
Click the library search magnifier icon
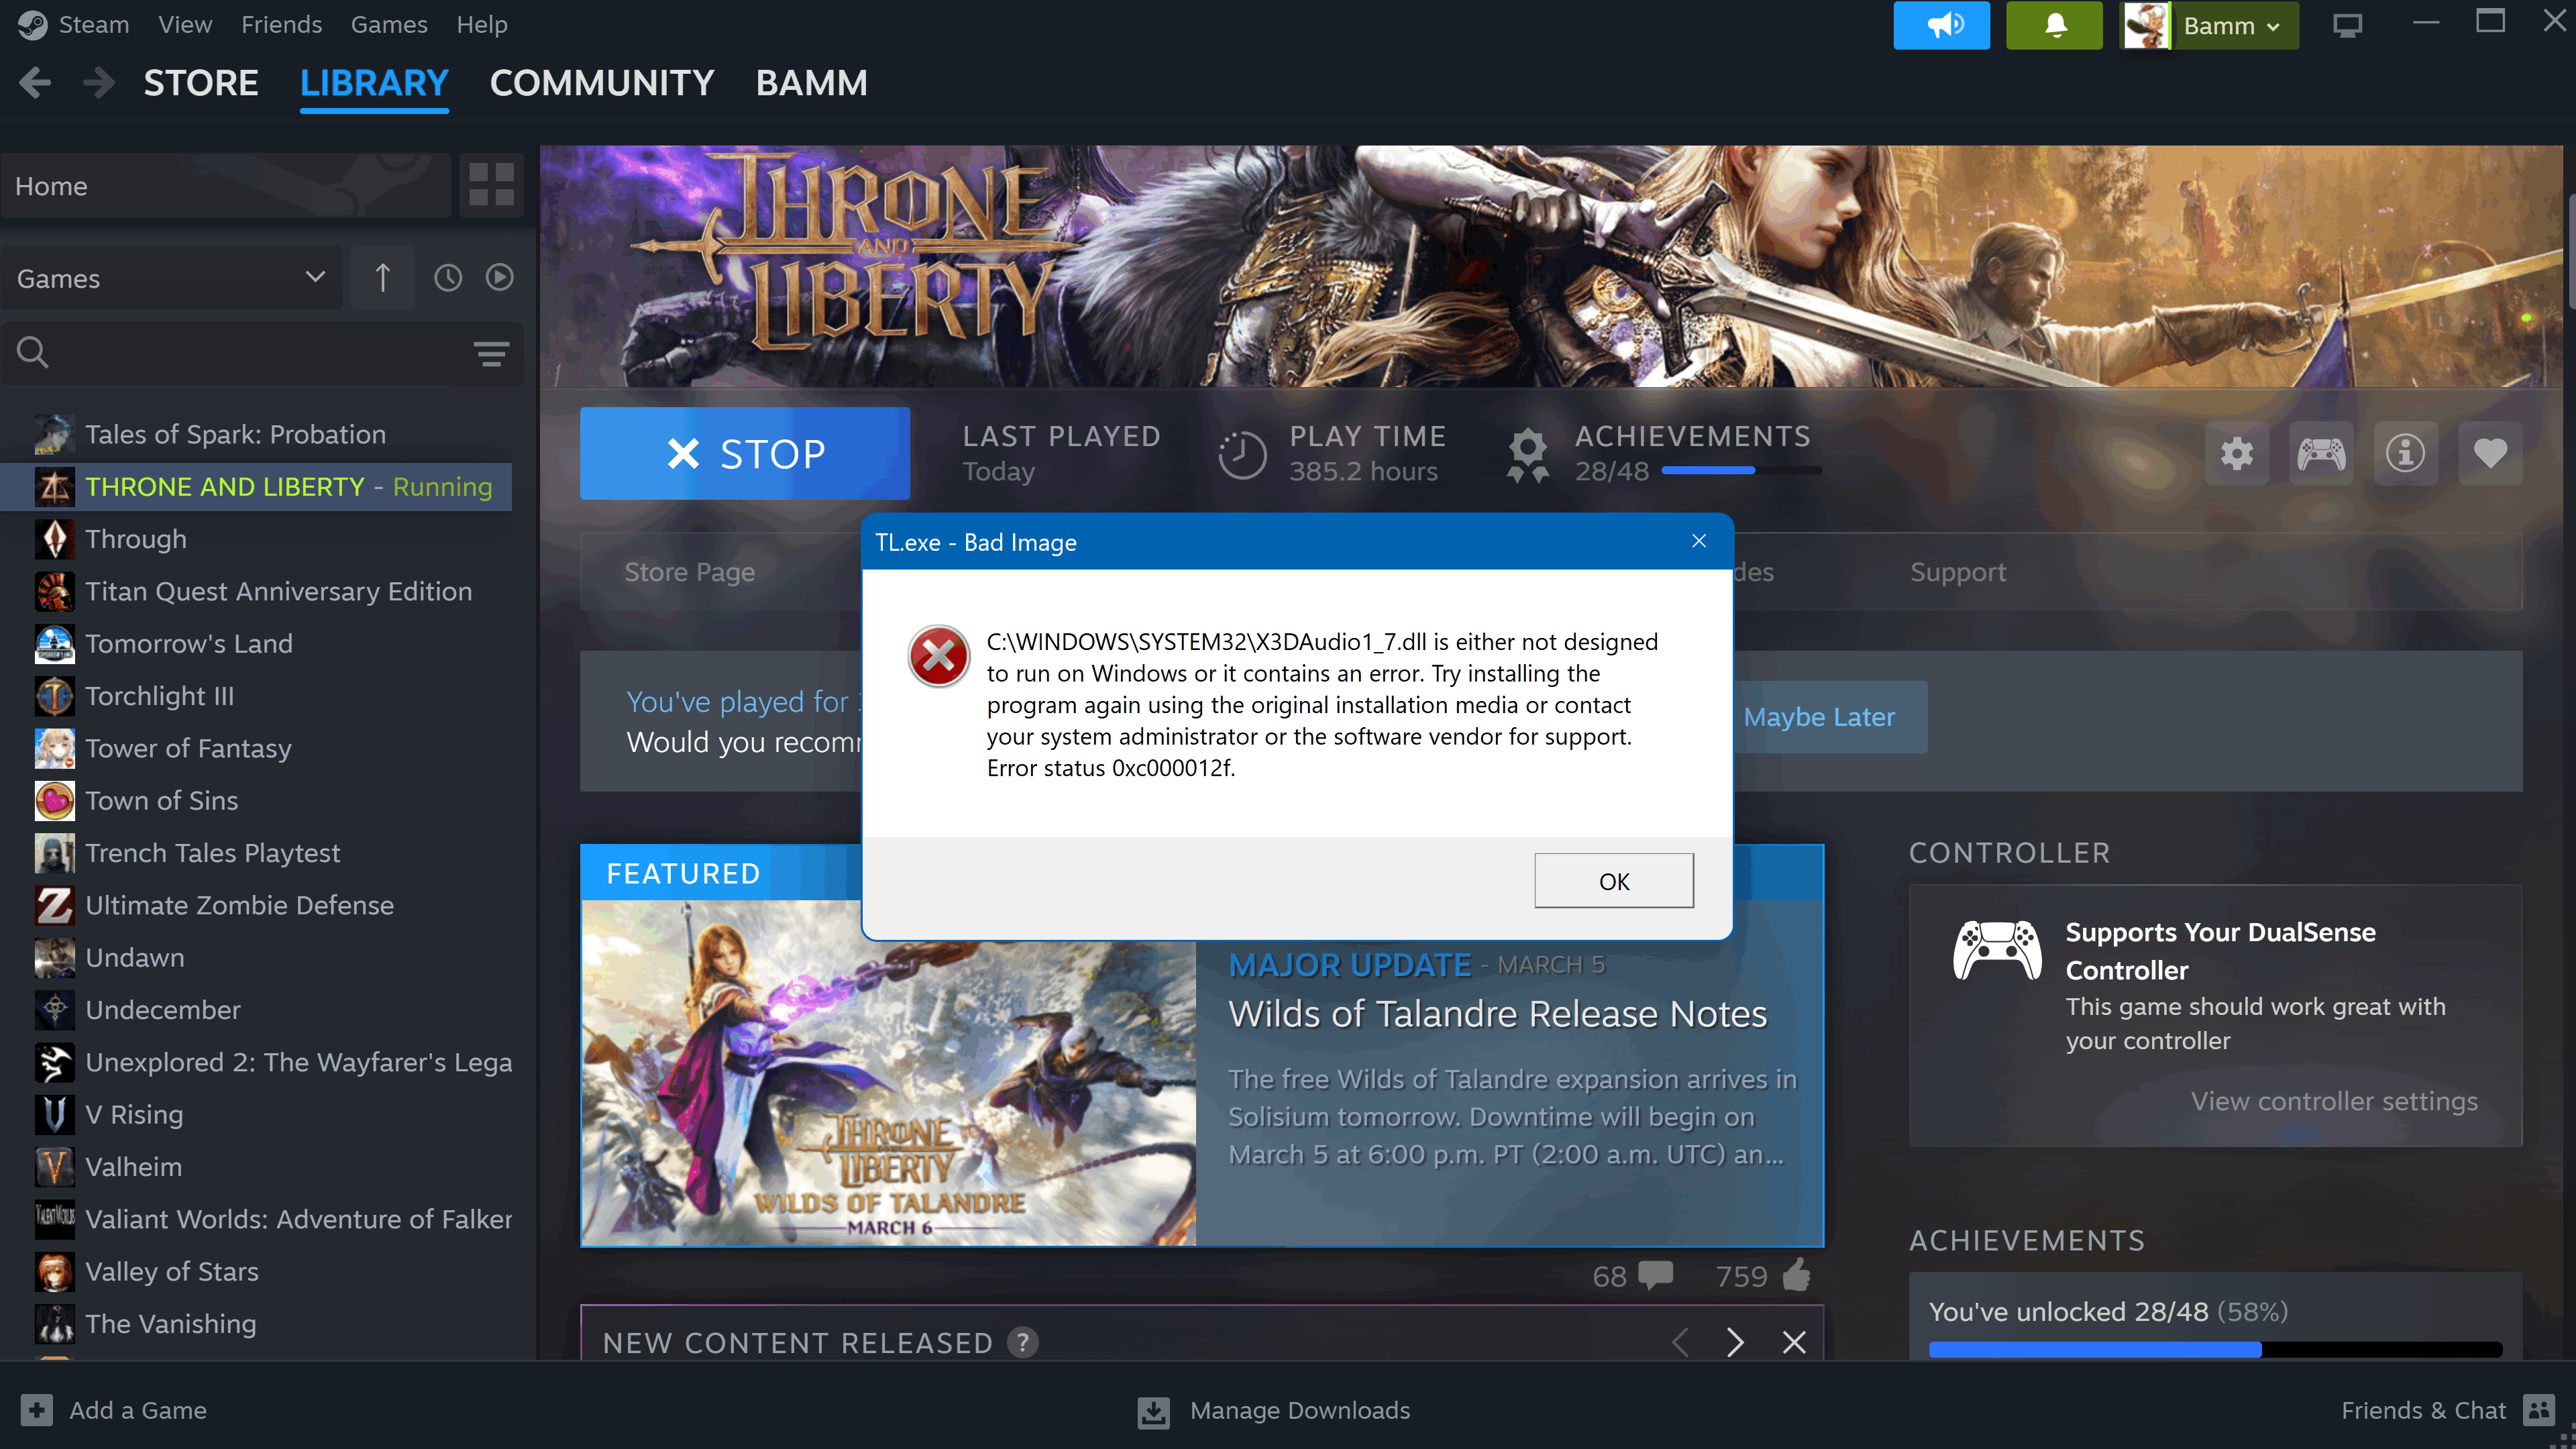click(x=32, y=352)
